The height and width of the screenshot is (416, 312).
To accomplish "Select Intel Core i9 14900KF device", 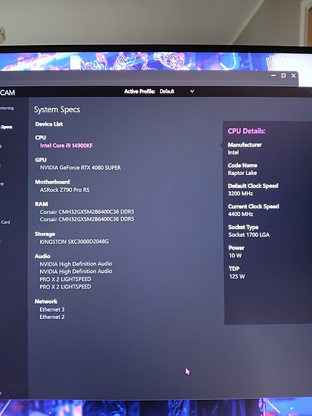I will pyautogui.click(x=67, y=145).
